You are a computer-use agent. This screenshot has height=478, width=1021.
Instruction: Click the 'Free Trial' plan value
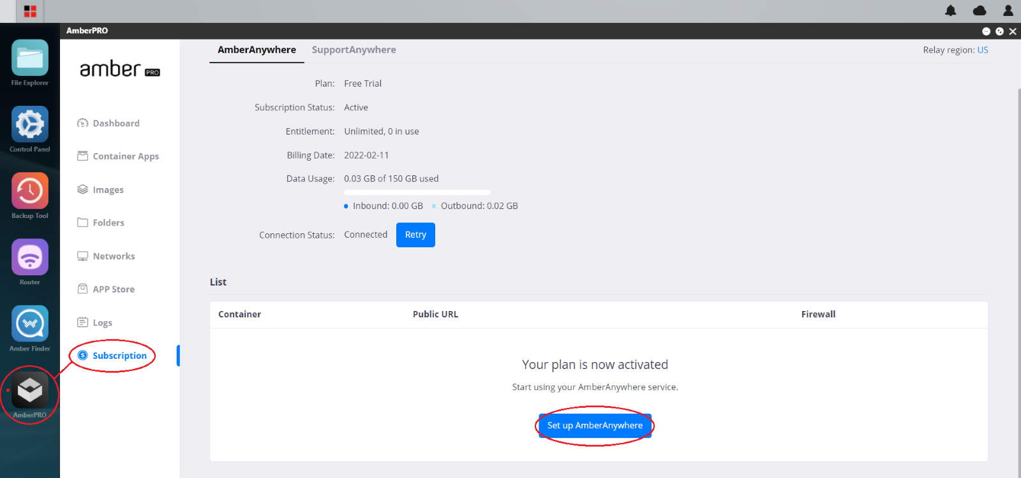362,83
